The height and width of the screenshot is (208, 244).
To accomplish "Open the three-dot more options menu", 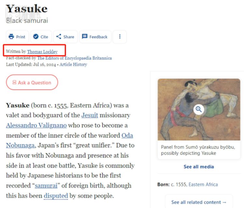I will pyautogui.click(x=120, y=37).
